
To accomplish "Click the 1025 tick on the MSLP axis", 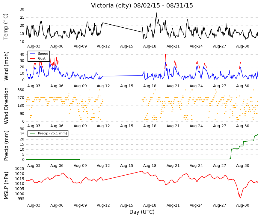I will click(x=20, y=169).
